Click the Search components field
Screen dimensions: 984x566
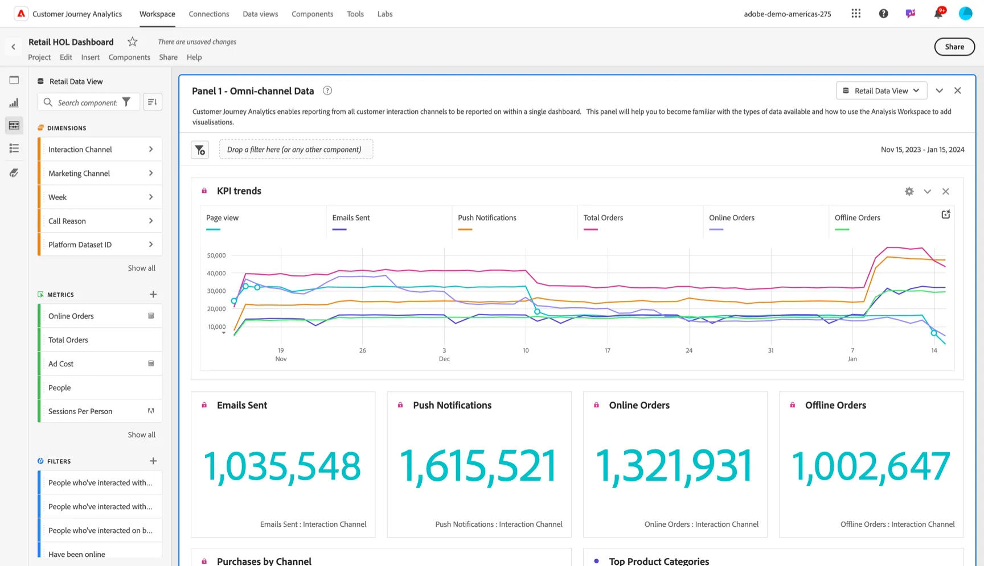coord(87,102)
